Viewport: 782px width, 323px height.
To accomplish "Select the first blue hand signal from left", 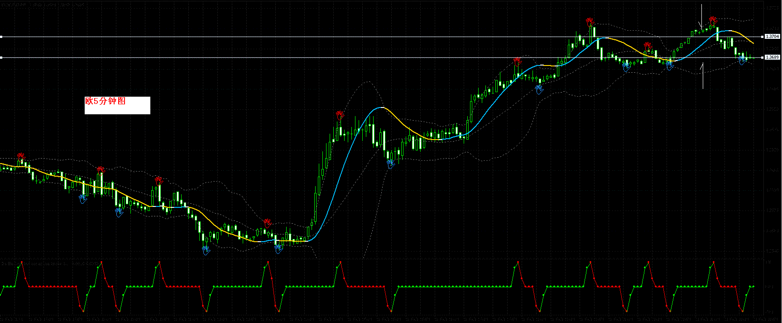I will [x=83, y=199].
